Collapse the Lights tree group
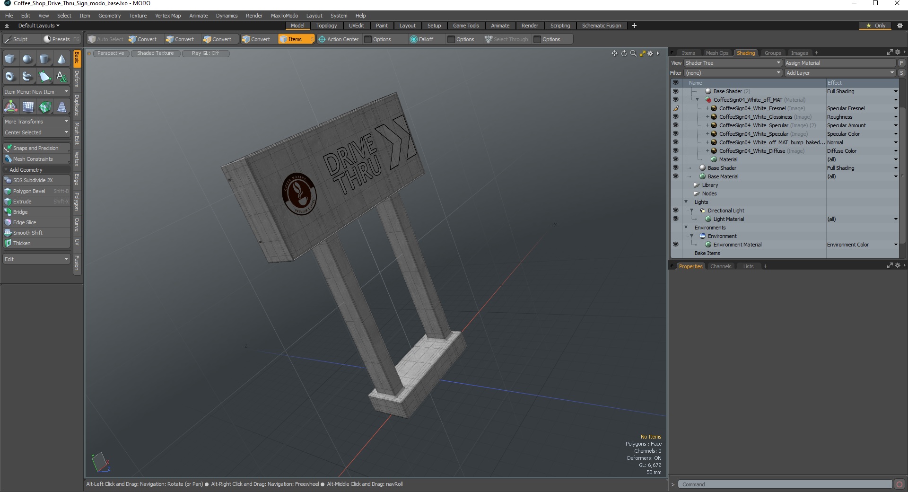908x492 pixels. click(x=686, y=202)
